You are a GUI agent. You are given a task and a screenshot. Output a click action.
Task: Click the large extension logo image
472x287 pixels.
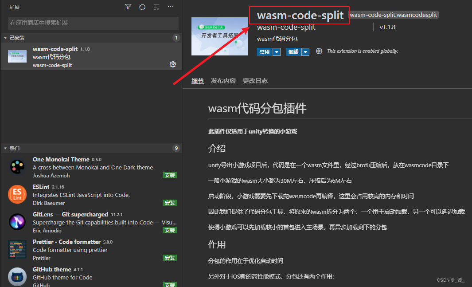click(x=220, y=36)
